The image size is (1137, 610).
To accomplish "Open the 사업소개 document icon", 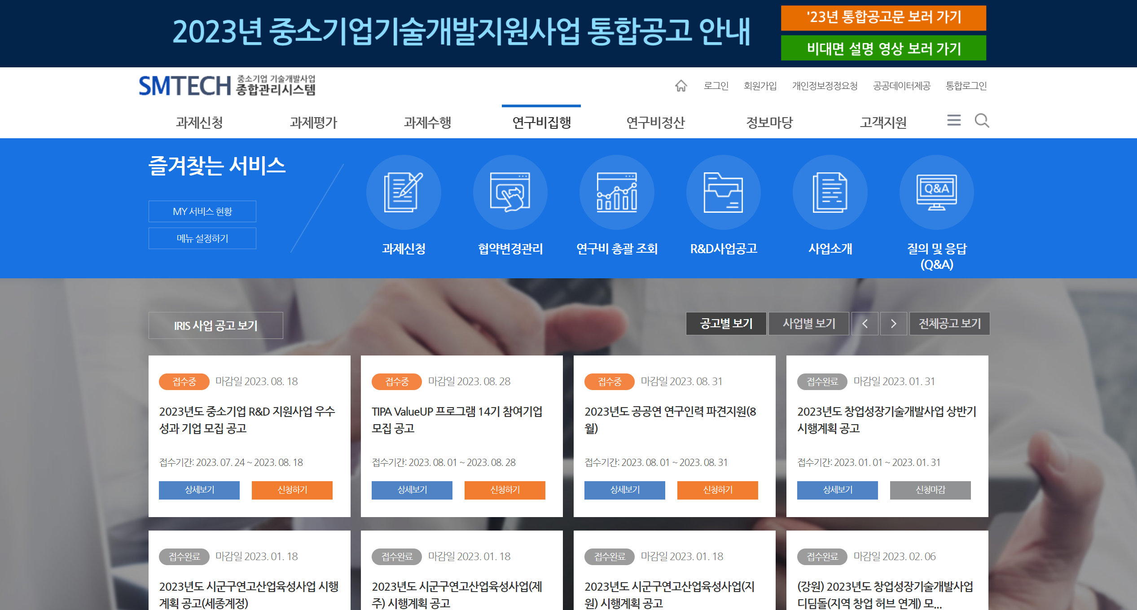I will [830, 193].
